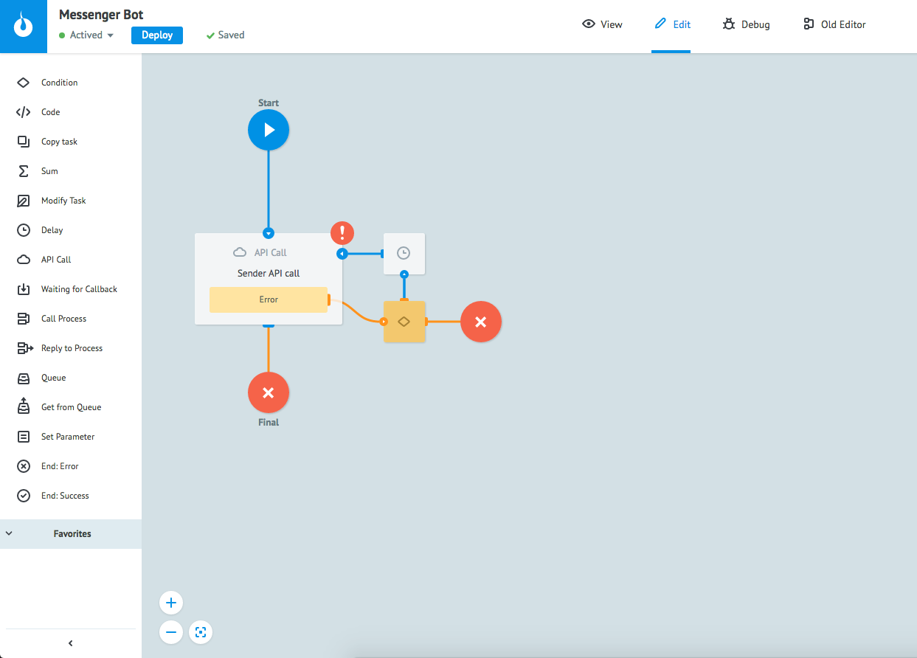
Task: Select the Condition node icon in sidebar
Action: click(x=24, y=83)
